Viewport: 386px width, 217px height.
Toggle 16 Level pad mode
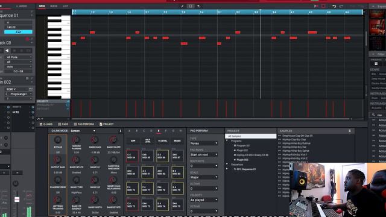pos(162,140)
